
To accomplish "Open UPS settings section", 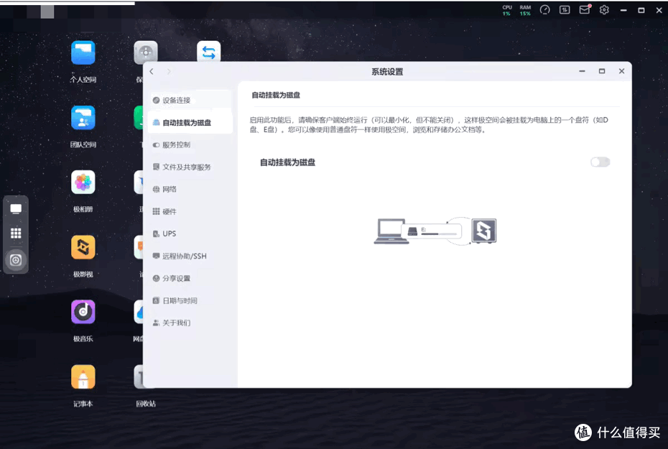I will [x=190, y=233].
